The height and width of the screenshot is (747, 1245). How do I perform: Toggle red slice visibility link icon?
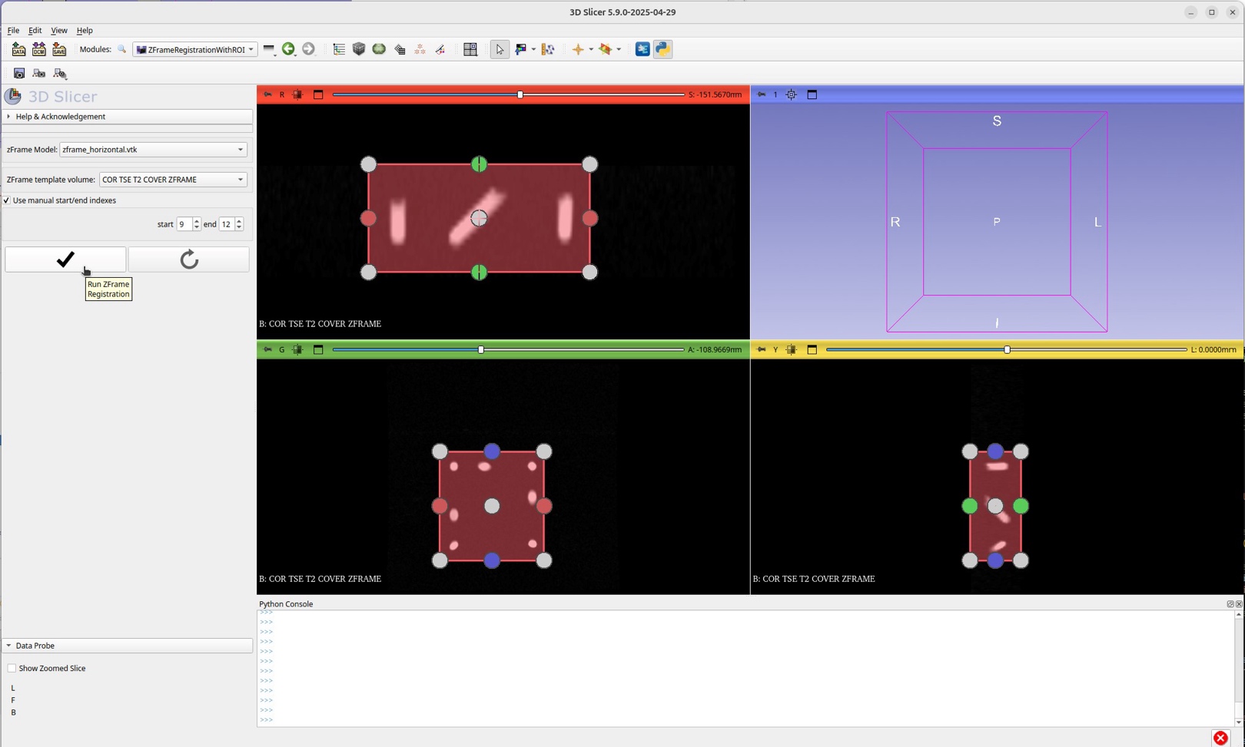[x=297, y=94]
